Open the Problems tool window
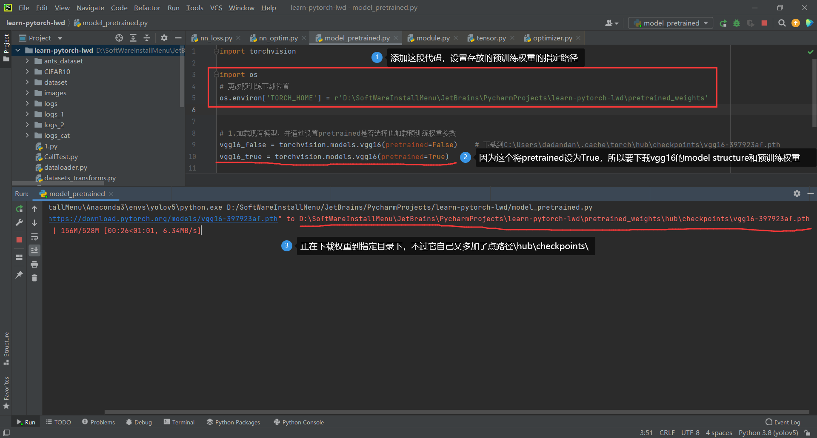This screenshot has height=438, width=817. [98, 422]
